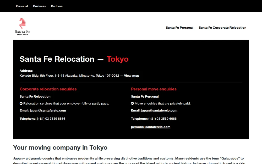Select the Personal move enquiries heading

click(154, 89)
